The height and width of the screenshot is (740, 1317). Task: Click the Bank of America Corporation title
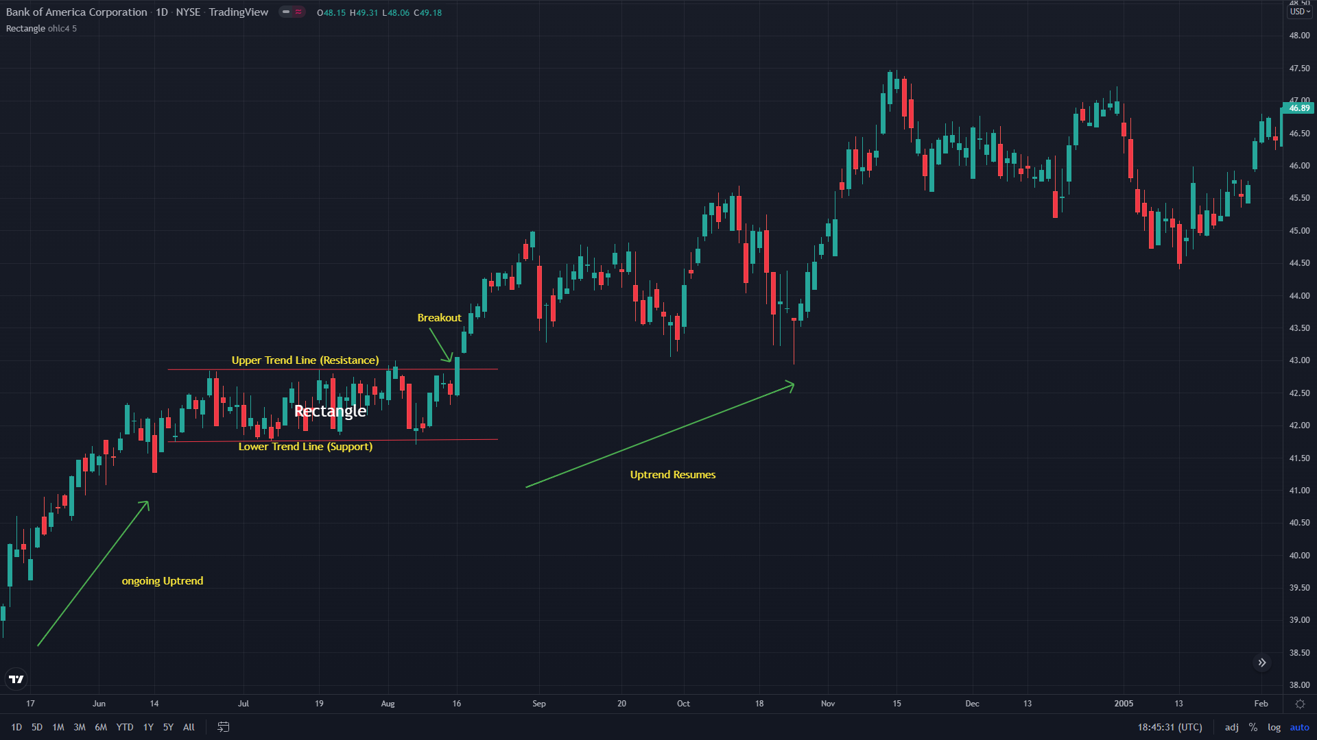point(76,12)
